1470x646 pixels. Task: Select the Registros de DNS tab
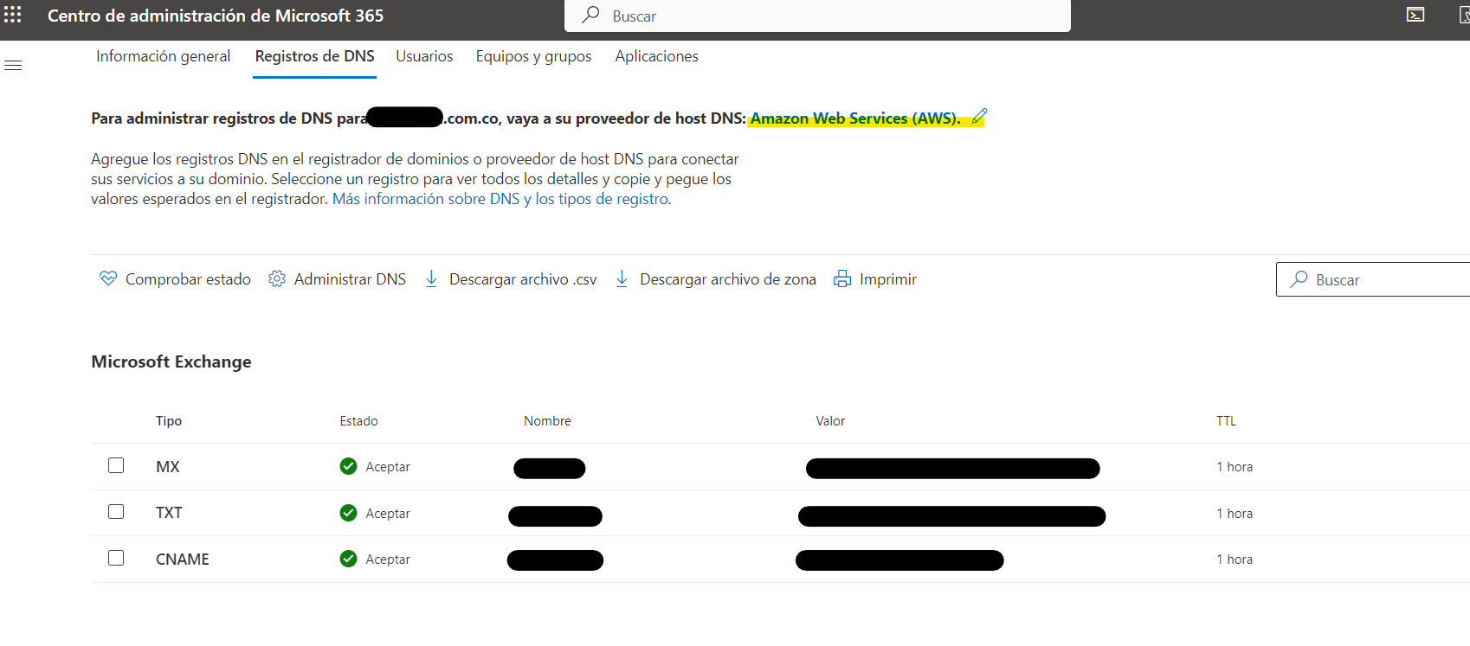pos(315,56)
